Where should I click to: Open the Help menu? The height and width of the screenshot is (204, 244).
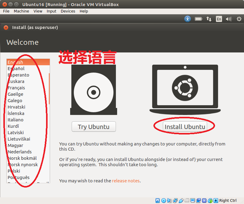pyautogui.click(x=84, y=11)
